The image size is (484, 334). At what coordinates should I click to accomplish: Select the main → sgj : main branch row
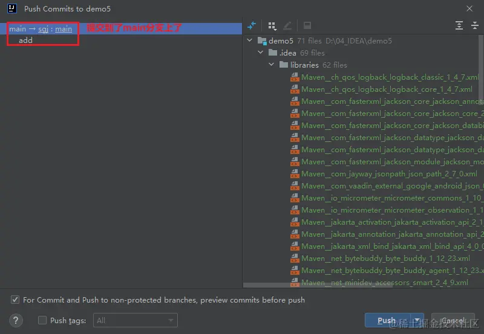pyautogui.click(x=121, y=28)
